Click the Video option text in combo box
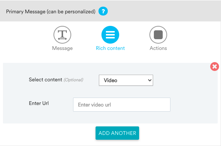Viewport: 221px width, 146px height. pyautogui.click(x=111, y=80)
